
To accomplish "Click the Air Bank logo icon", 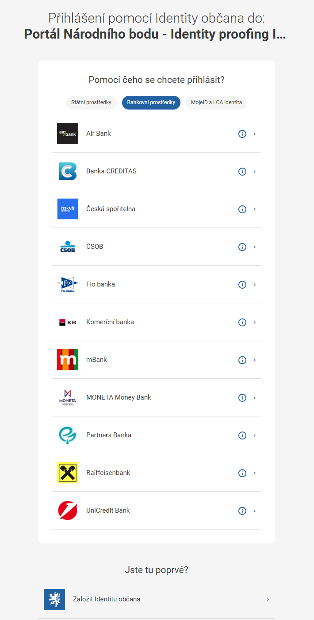I will point(68,133).
